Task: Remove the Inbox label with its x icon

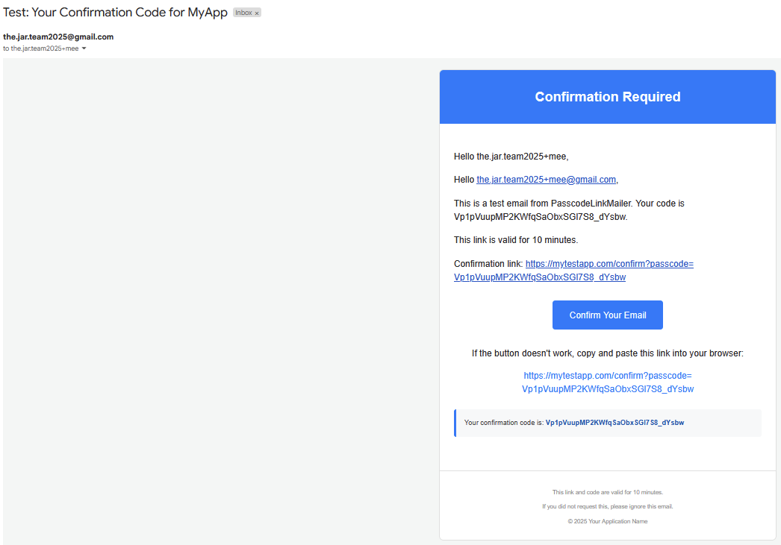Action: [257, 13]
